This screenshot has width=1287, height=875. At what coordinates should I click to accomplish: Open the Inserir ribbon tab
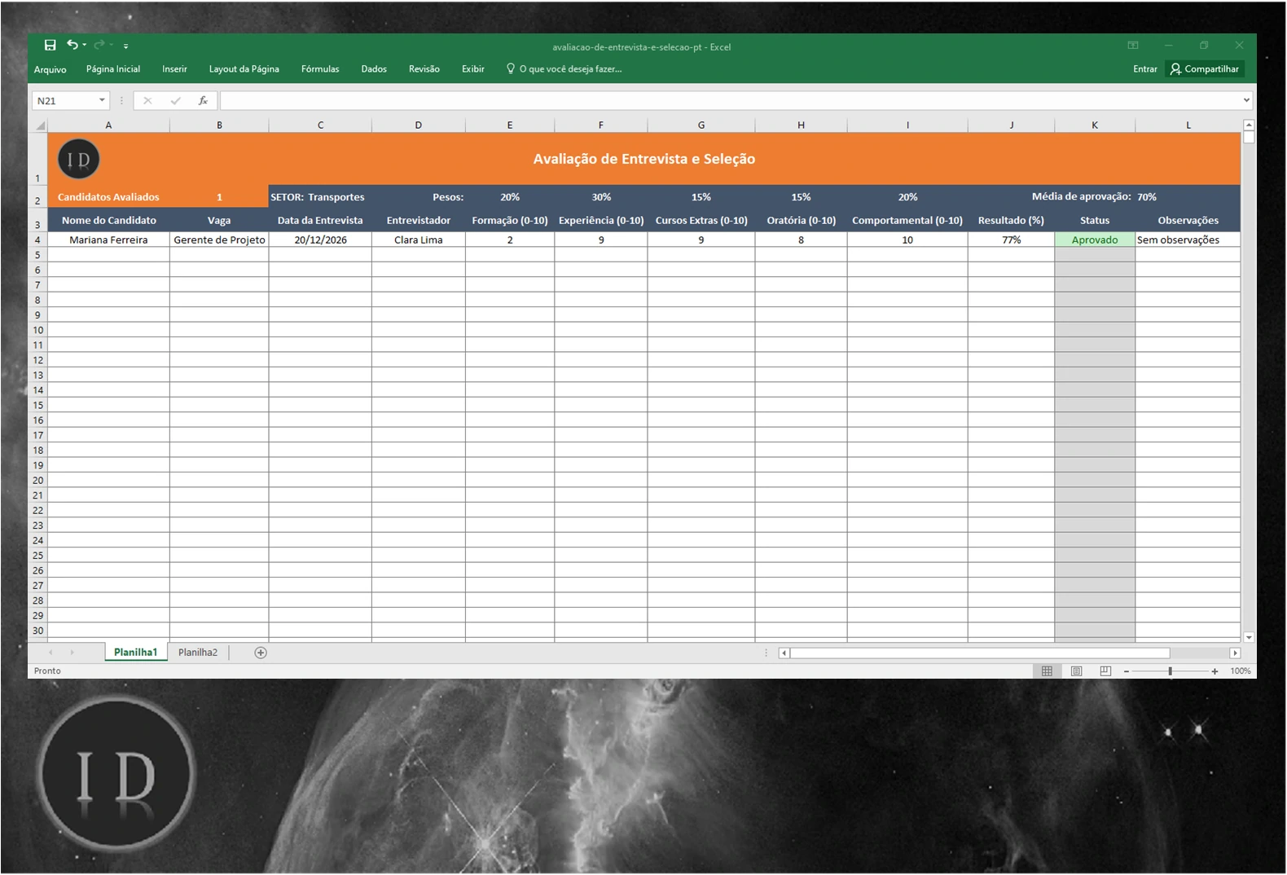[x=174, y=69]
